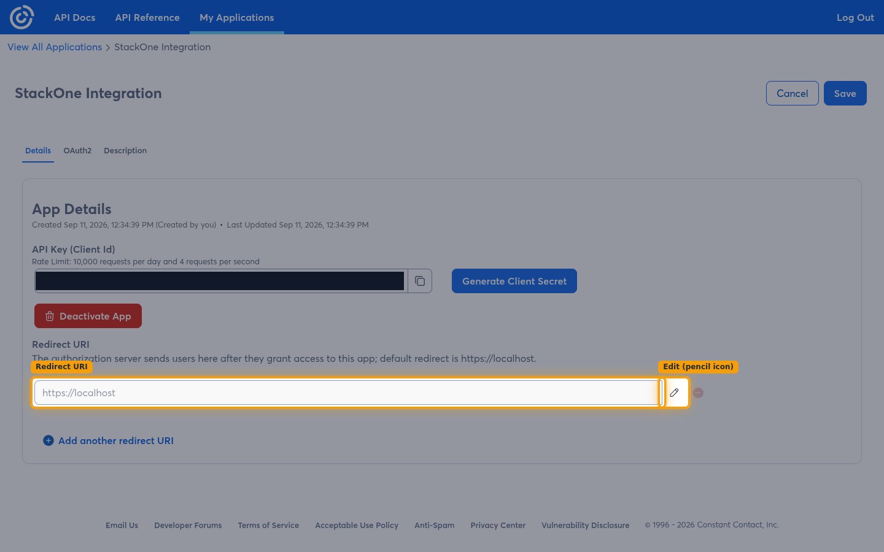
Task: Open Acceptable Use Policy footer link
Action: (x=357, y=525)
